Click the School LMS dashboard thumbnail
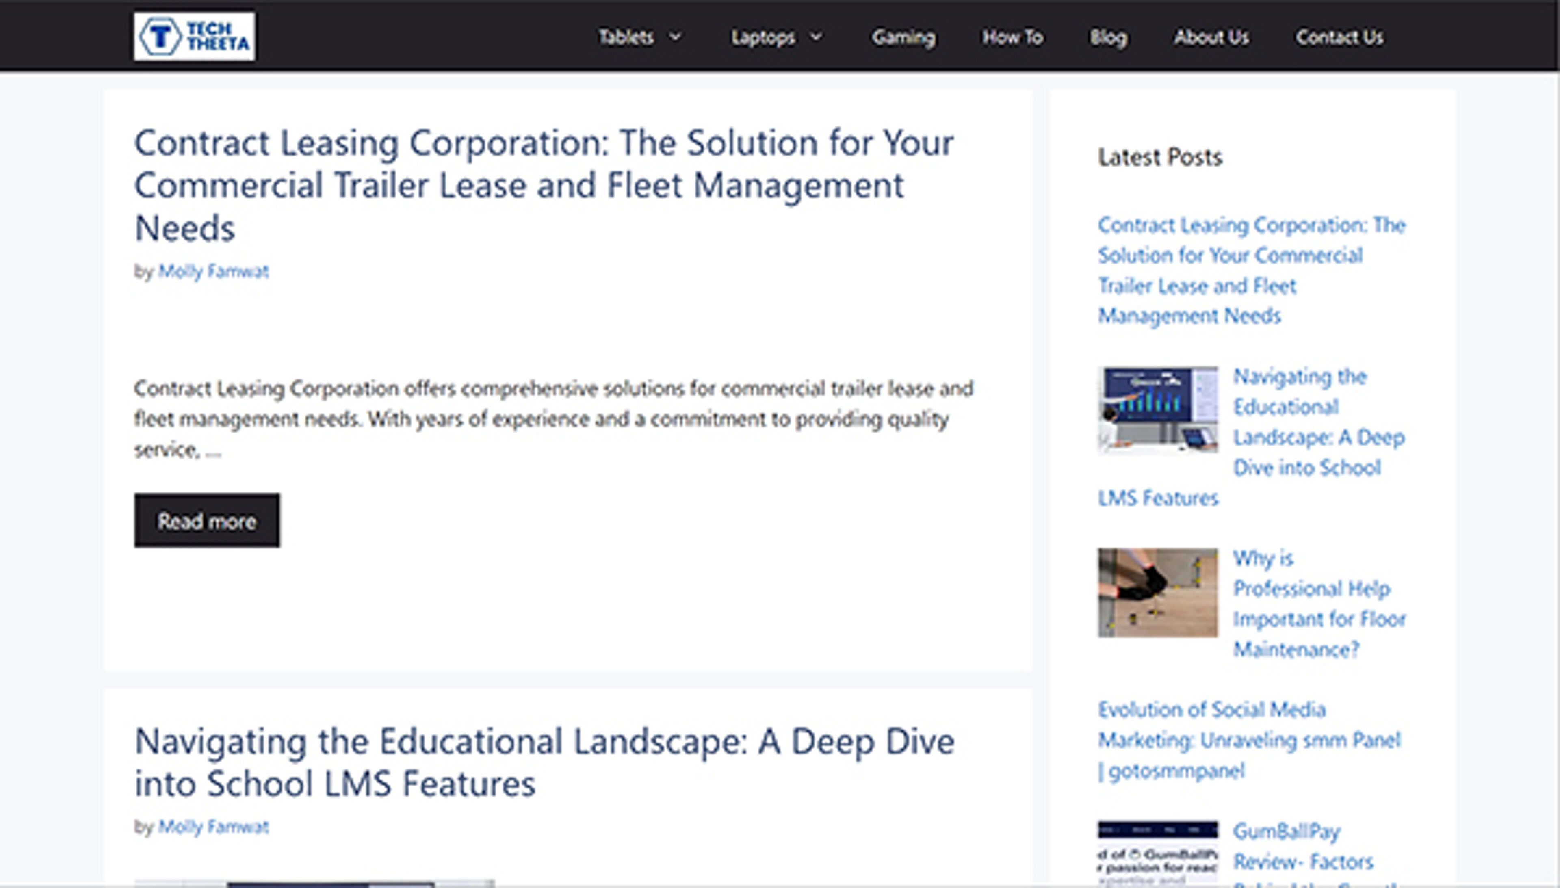 1157,409
